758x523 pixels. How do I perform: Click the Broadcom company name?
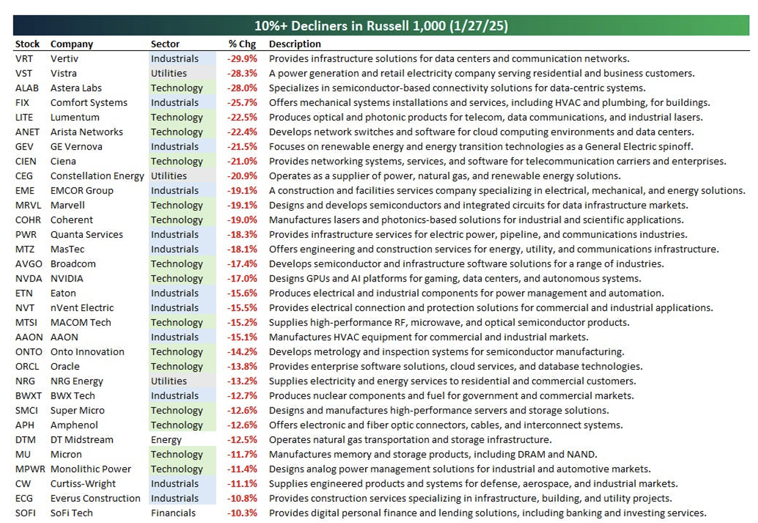tap(73, 264)
